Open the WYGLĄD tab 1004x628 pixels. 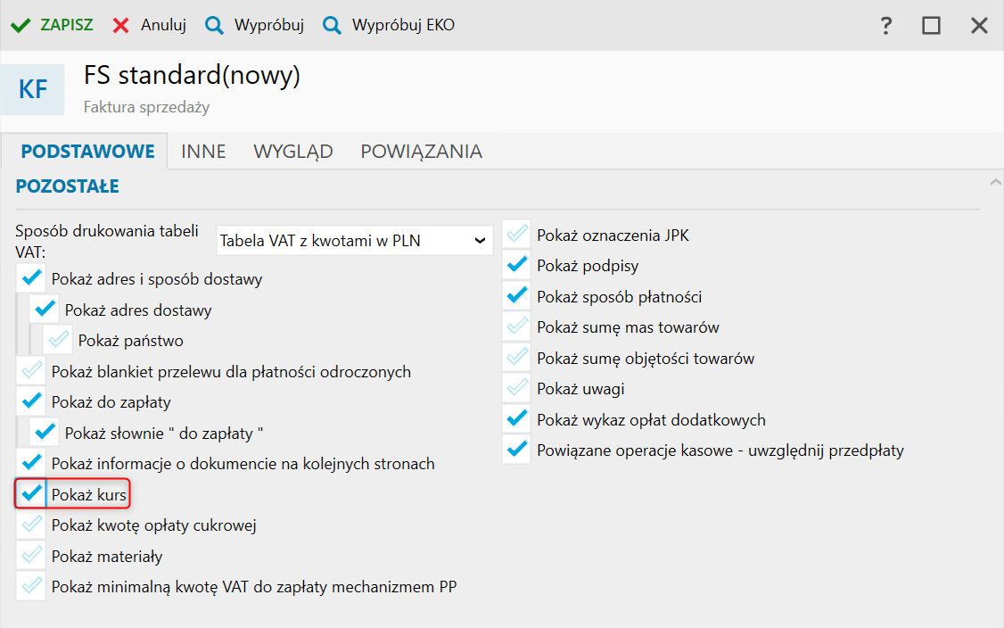pyautogui.click(x=293, y=152)
